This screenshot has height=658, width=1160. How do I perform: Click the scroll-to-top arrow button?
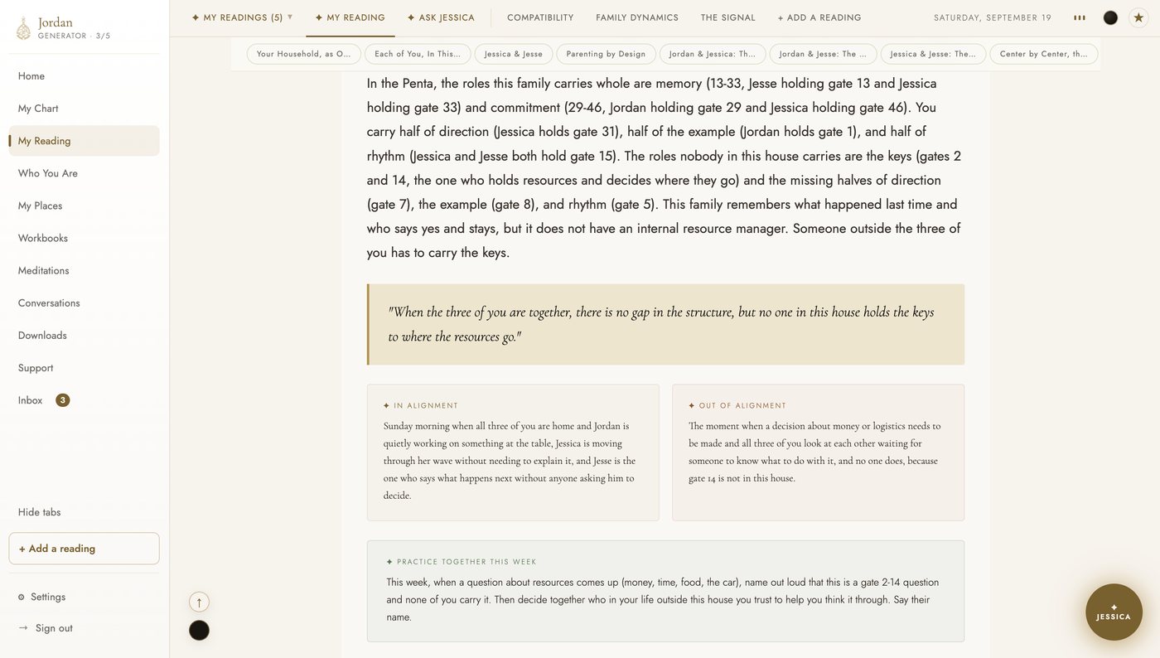coord(199,602)
